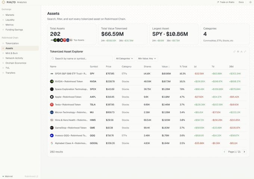Viewport: 254px width, 179px height.
Task: Open the GameStop • Robinhood Token row name
Action: tap(71, 128)
